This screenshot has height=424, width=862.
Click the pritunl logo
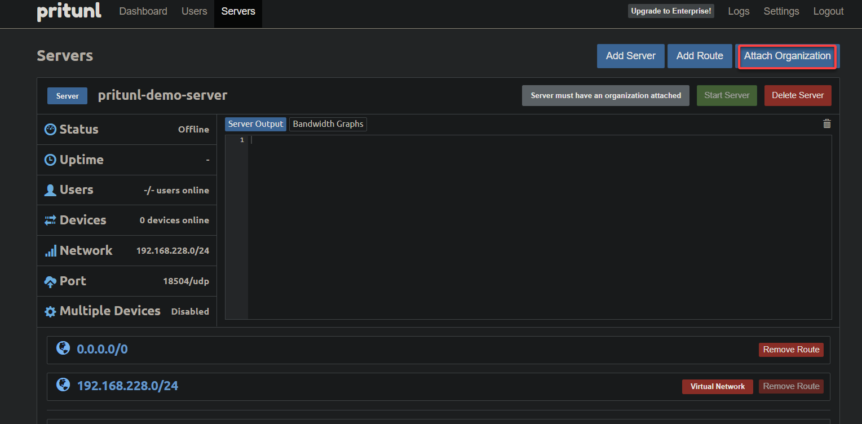point(69,12)
